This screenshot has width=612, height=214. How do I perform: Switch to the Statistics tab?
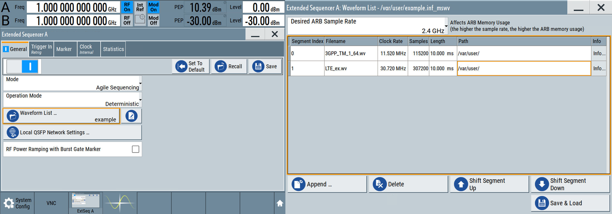tap(113, 49)
